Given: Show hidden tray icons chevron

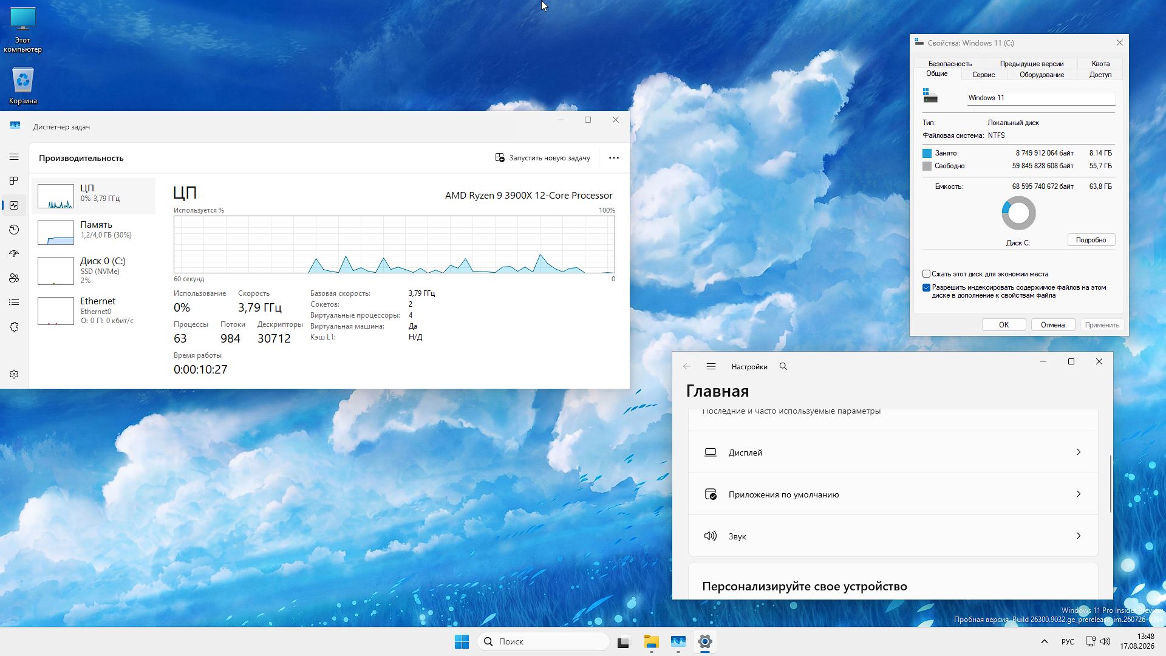Looking at the screenshot, I should coord(1044,641).
